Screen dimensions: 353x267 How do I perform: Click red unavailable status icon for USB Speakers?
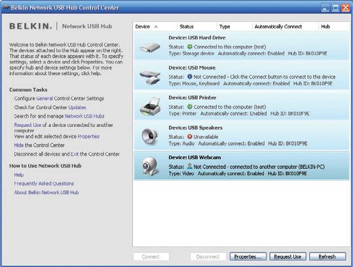point(190,137)
